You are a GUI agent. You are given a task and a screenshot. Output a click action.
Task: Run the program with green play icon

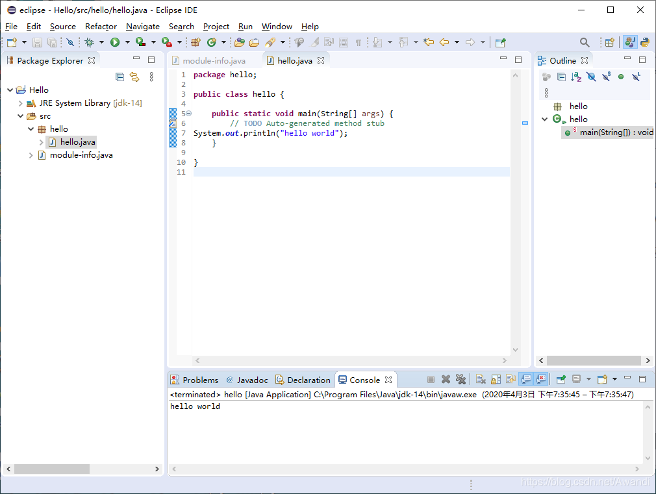[x=115, y=42]
